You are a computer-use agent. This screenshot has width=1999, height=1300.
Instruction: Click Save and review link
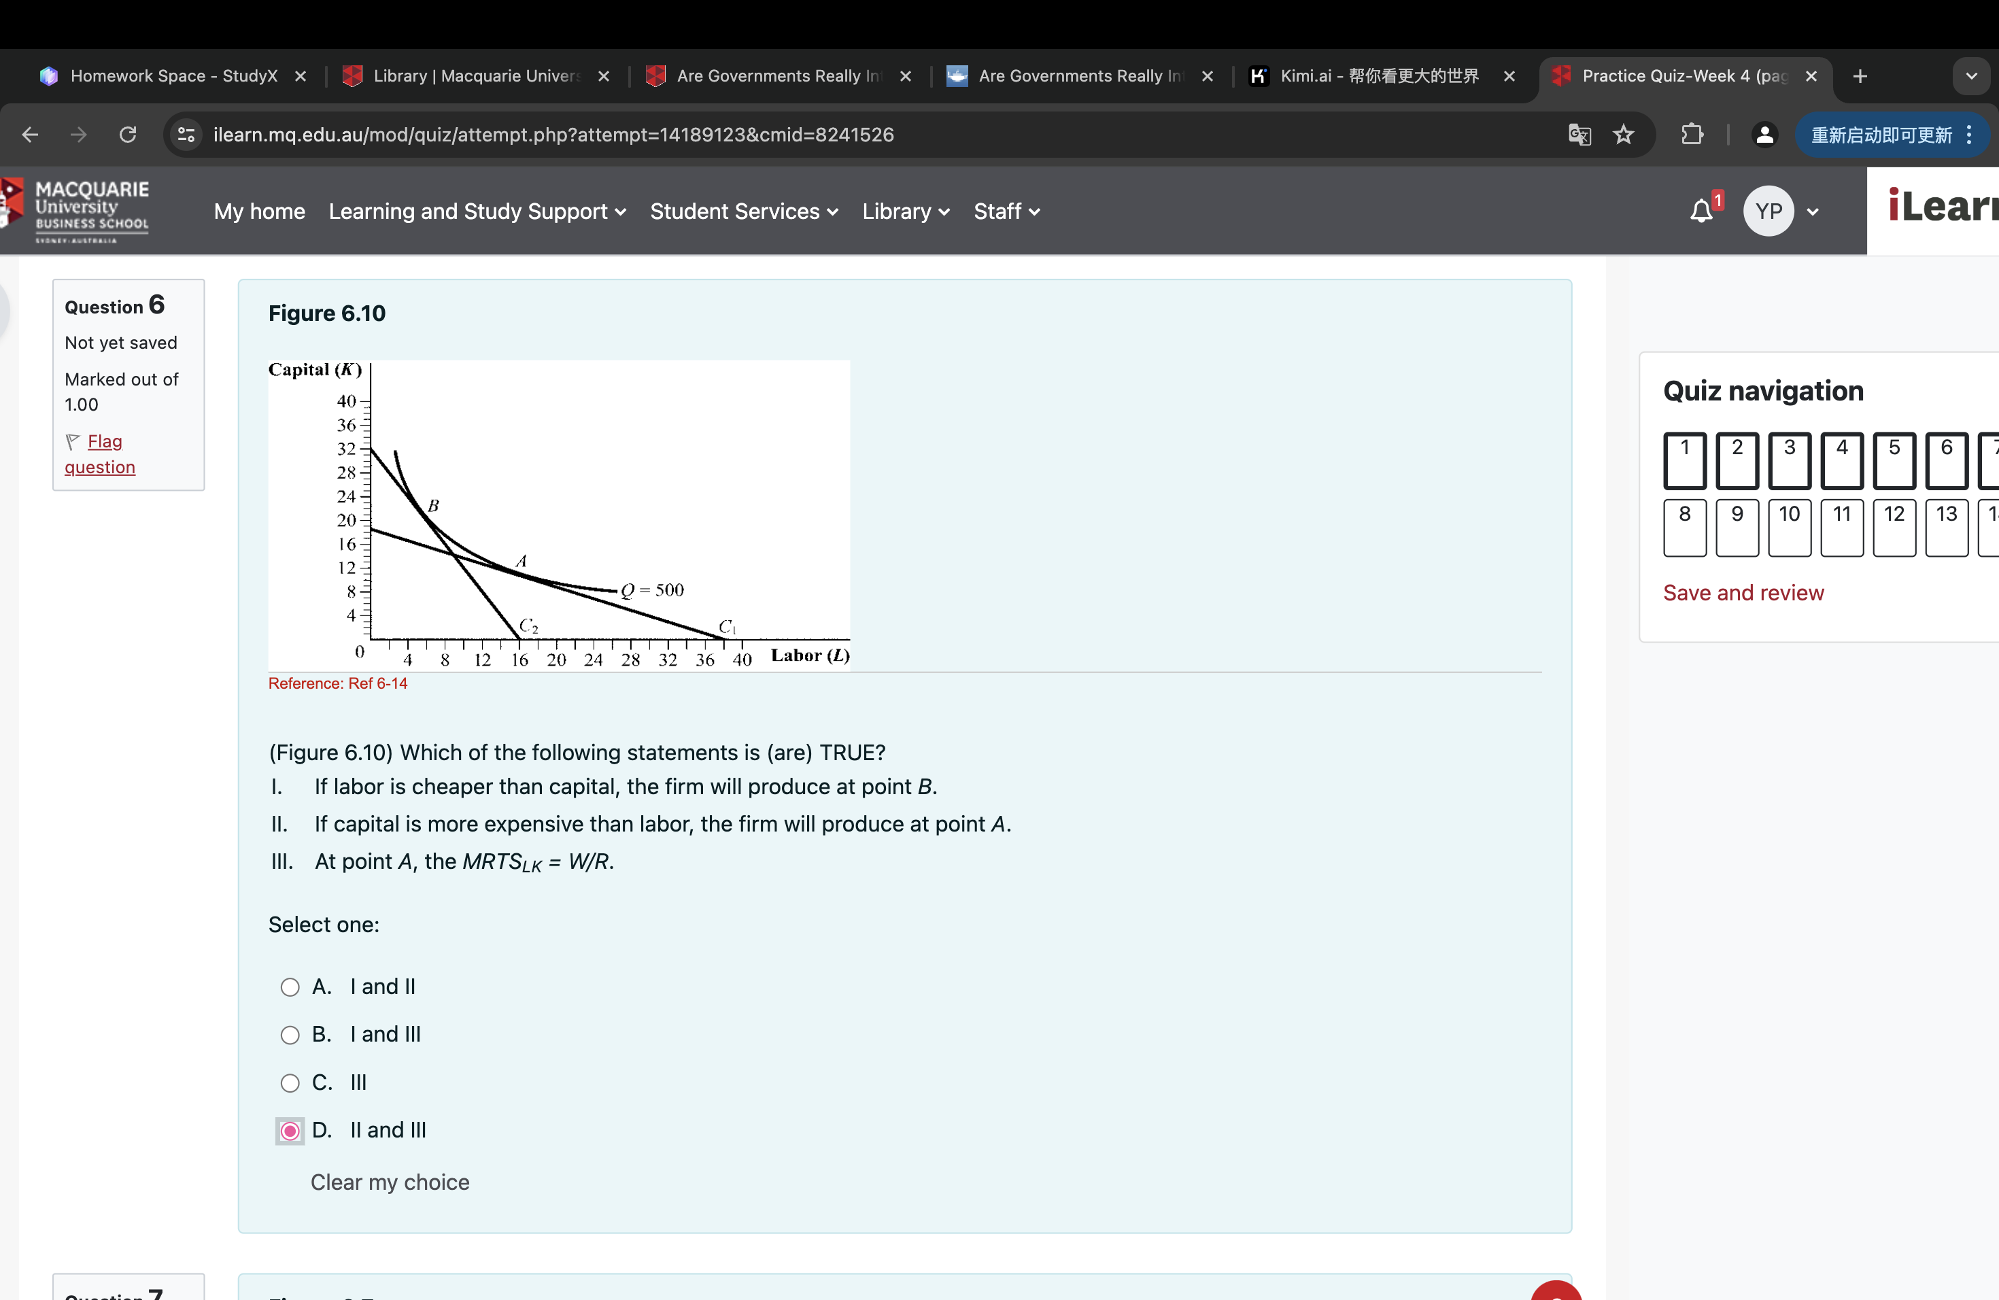pos(1743,593)
